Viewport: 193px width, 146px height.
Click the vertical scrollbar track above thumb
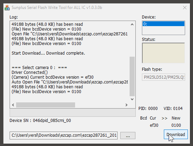[132, 42]
